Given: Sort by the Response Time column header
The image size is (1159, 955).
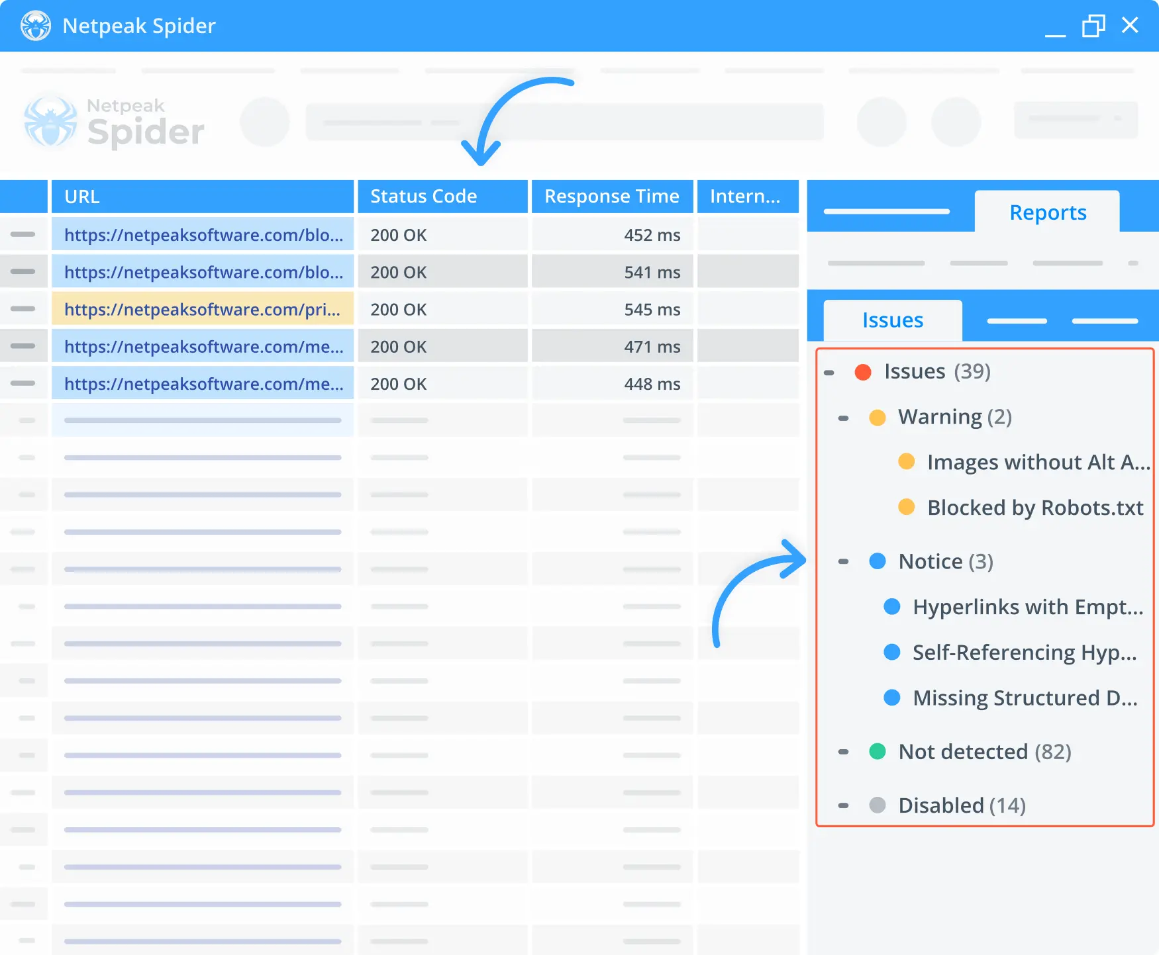Looking at the screenshot, I should click(613, 197).
